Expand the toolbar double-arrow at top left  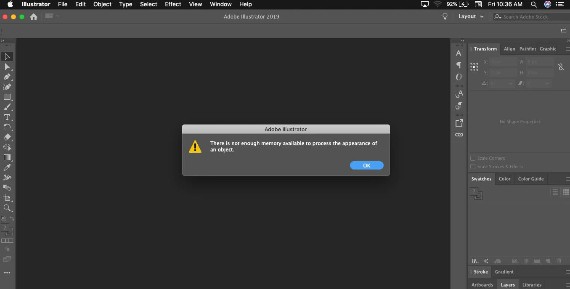pyautogui.click(x=3, y=41)
